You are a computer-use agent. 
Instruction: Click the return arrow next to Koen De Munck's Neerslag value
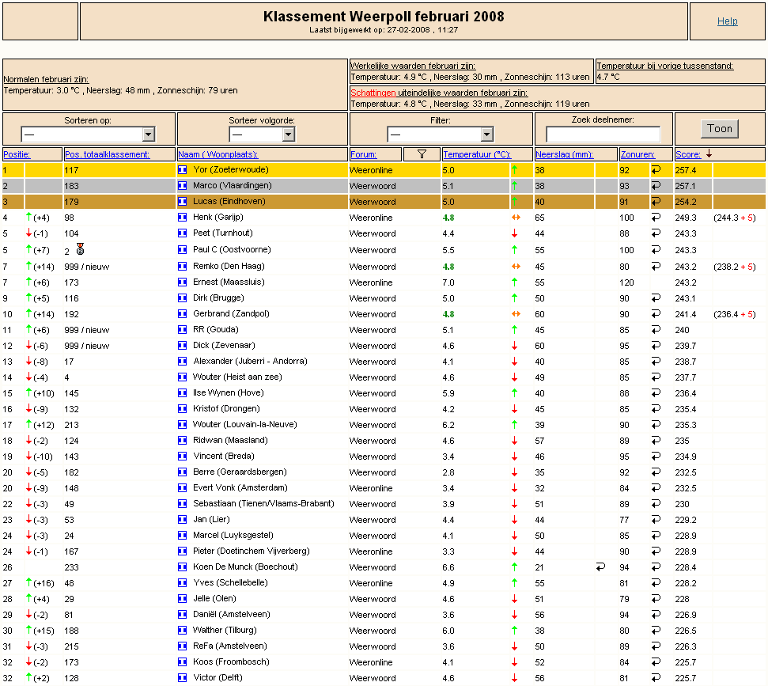coord(600,567)
